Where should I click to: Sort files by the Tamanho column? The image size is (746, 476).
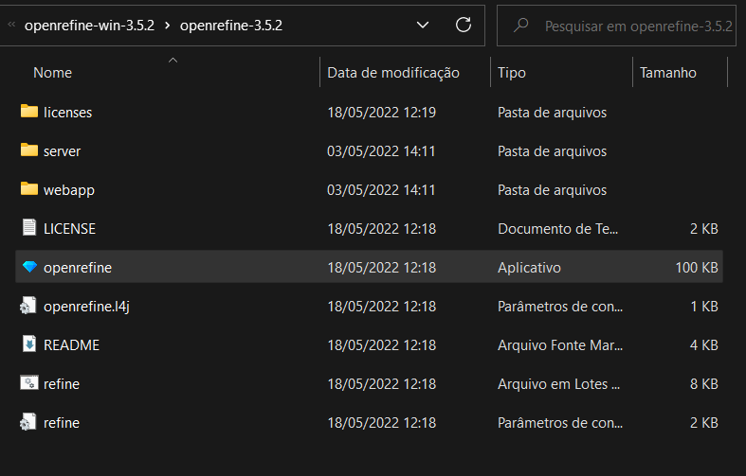[667, 73]
